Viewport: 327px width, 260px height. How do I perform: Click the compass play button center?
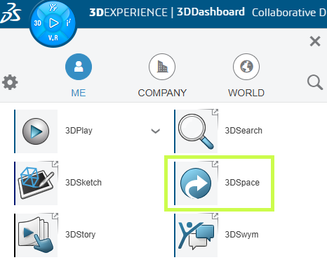(x=53, y=23)
